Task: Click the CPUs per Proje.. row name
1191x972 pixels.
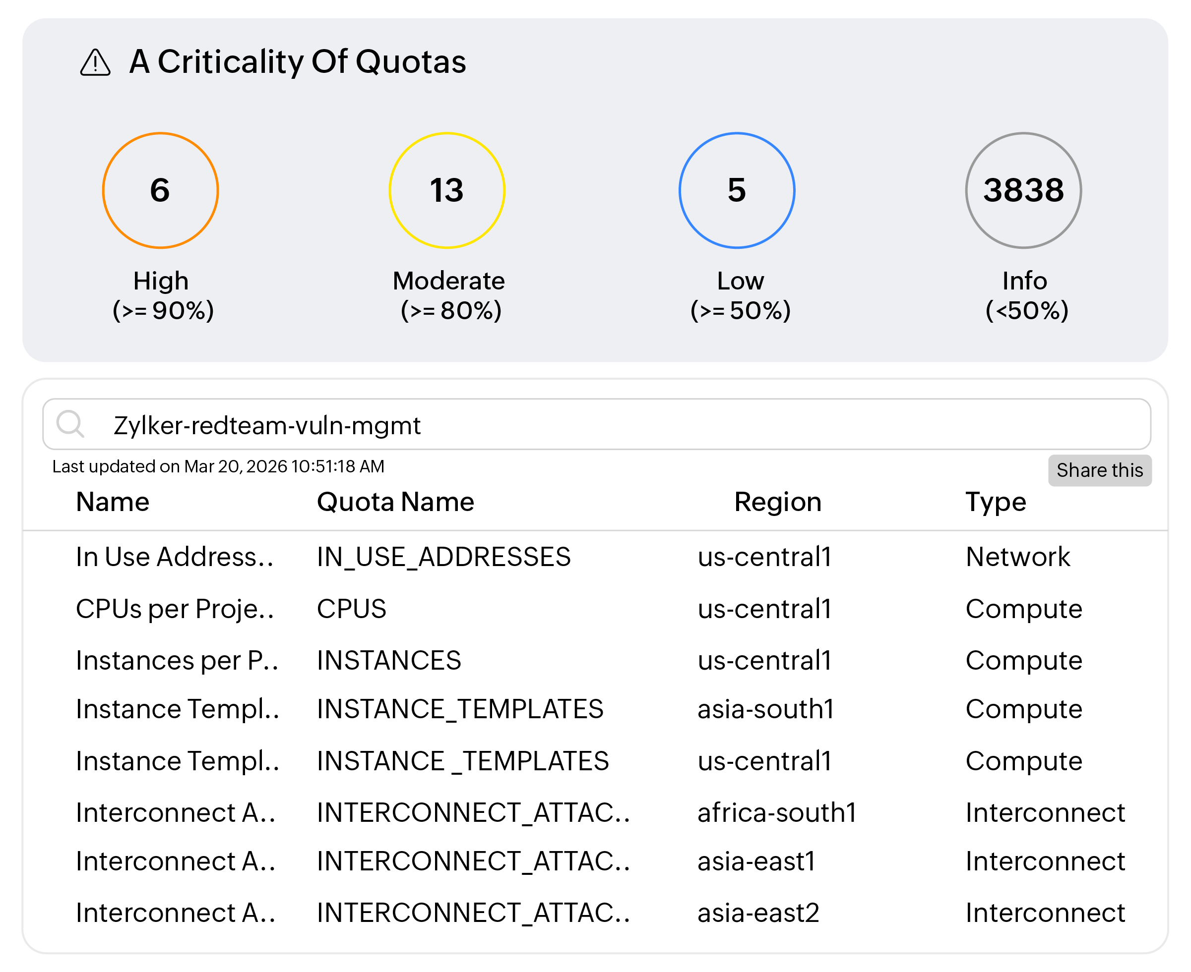Action: [x=175, y=609]
